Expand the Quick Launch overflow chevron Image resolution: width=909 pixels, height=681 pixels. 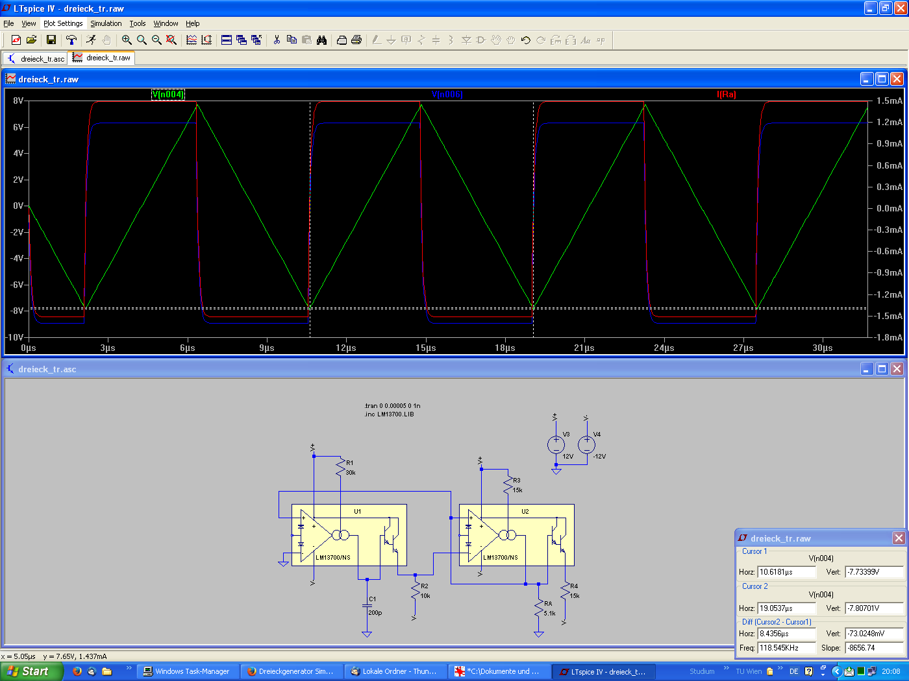click(x=129, y=668)
